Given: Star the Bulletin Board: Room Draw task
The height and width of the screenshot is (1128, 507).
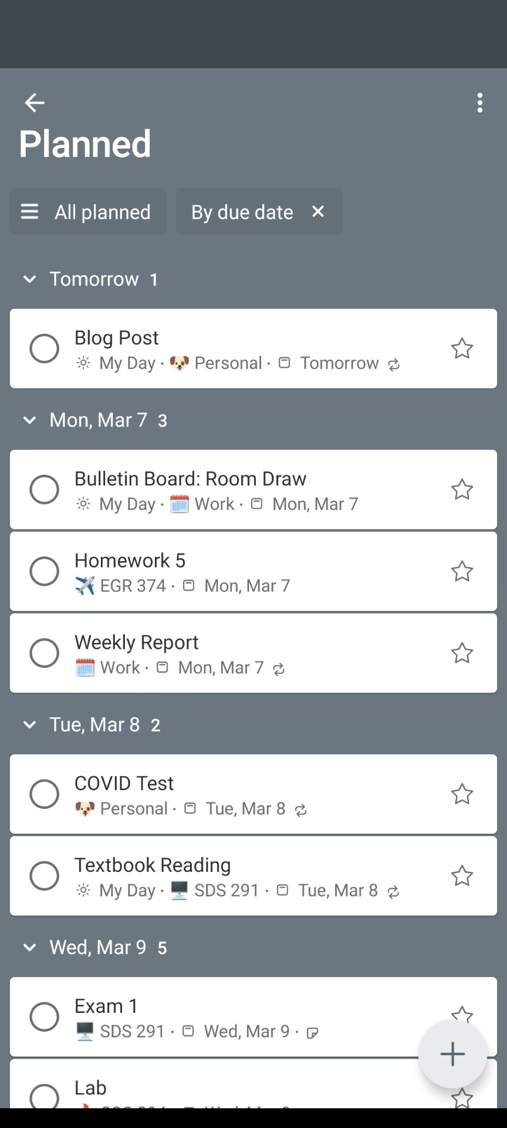Looking at the screenshot, I should [x=462, y=489].
